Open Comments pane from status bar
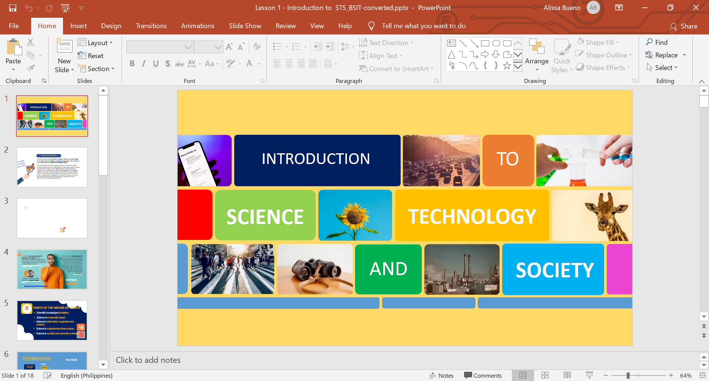Viewport: 709px width, 381px height. [x=483, y=375]
